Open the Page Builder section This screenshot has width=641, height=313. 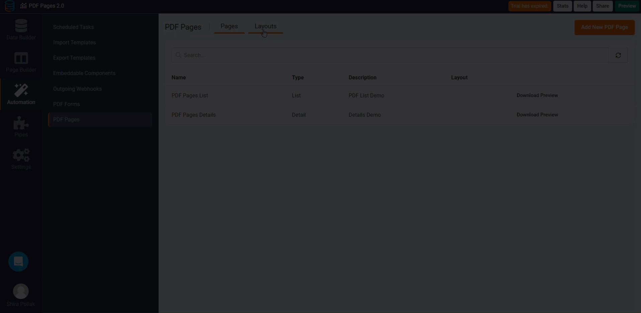[x=21, y=62]
